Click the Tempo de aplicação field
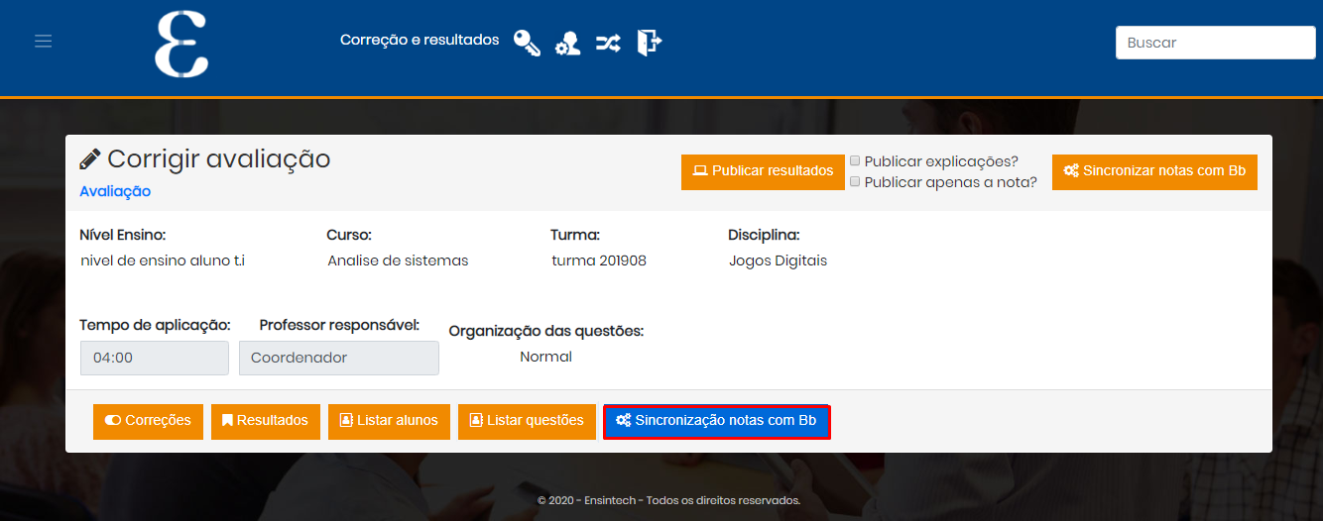This screenshot has height=521, width=1323. tap(155, 358)
